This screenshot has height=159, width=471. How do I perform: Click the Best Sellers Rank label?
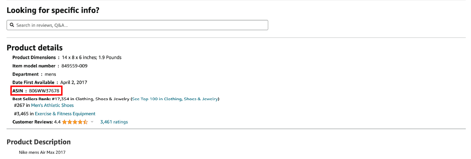[32, 99]
